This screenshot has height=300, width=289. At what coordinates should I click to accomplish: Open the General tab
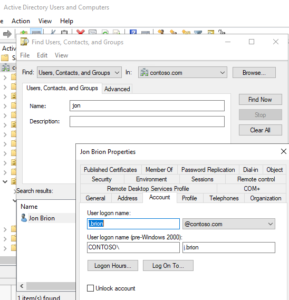(x=95, y=198)
